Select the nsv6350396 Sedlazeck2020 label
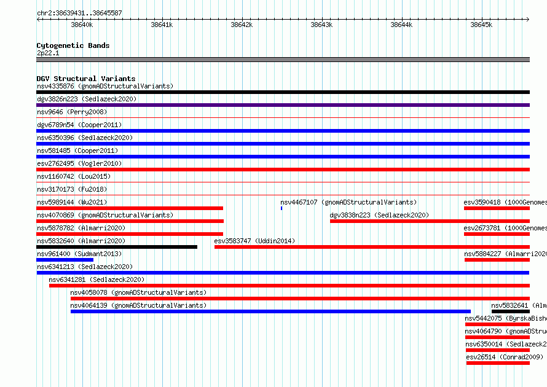This screenshot has height=387, width=547. 85,138
